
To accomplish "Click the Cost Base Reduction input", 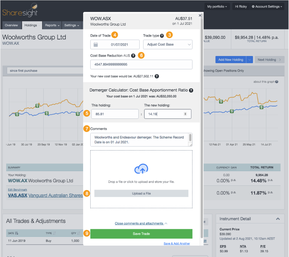I will click(141, 64).
